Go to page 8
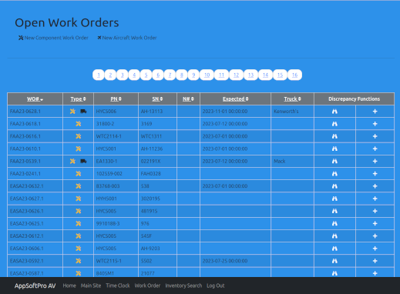 (x=182, y=75)
